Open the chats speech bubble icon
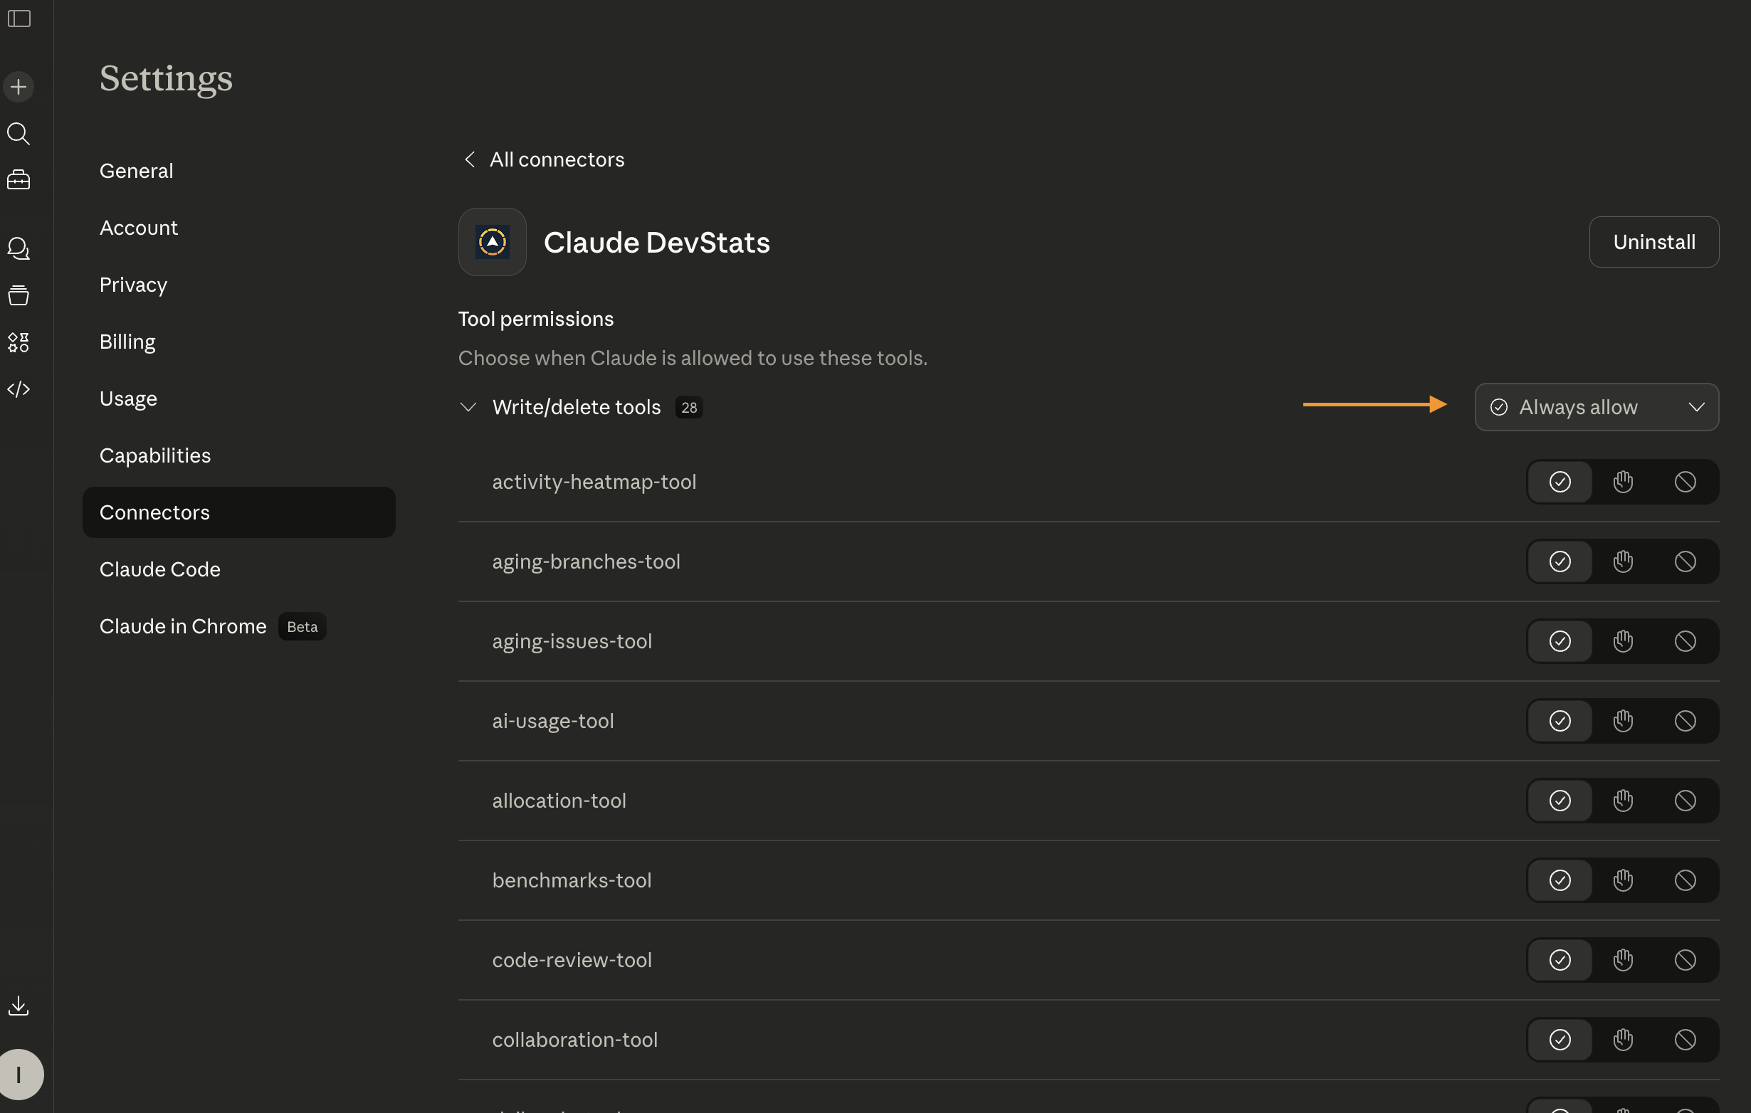This screenshot has width=1751, height=1113. (19, 248)
